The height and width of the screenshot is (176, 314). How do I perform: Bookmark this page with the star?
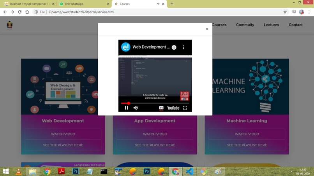285,12
